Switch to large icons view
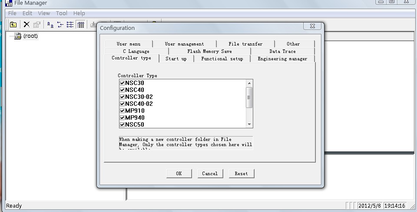The image size is (417, 212). pos(50,25)
